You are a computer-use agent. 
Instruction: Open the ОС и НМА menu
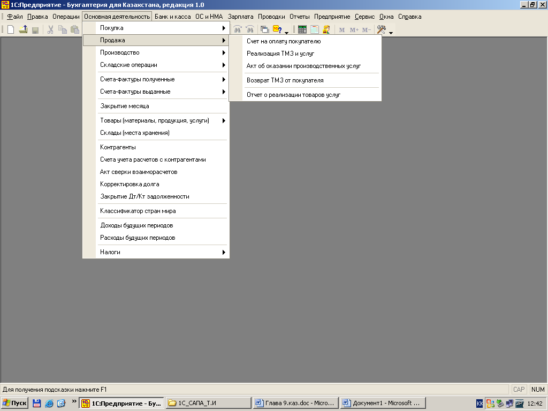click(x=209, y=17)
